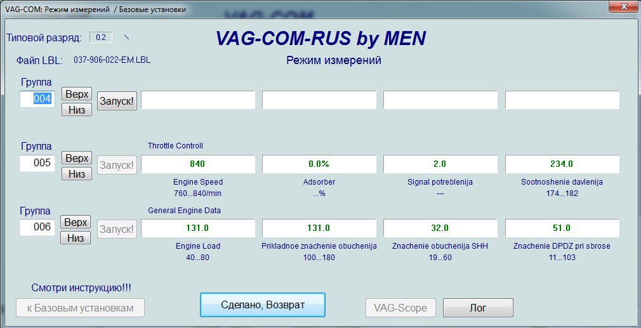The height and width of the screenshot is (328, 641).
Task: Click the General Engine Data label
Action: [185, 211]
